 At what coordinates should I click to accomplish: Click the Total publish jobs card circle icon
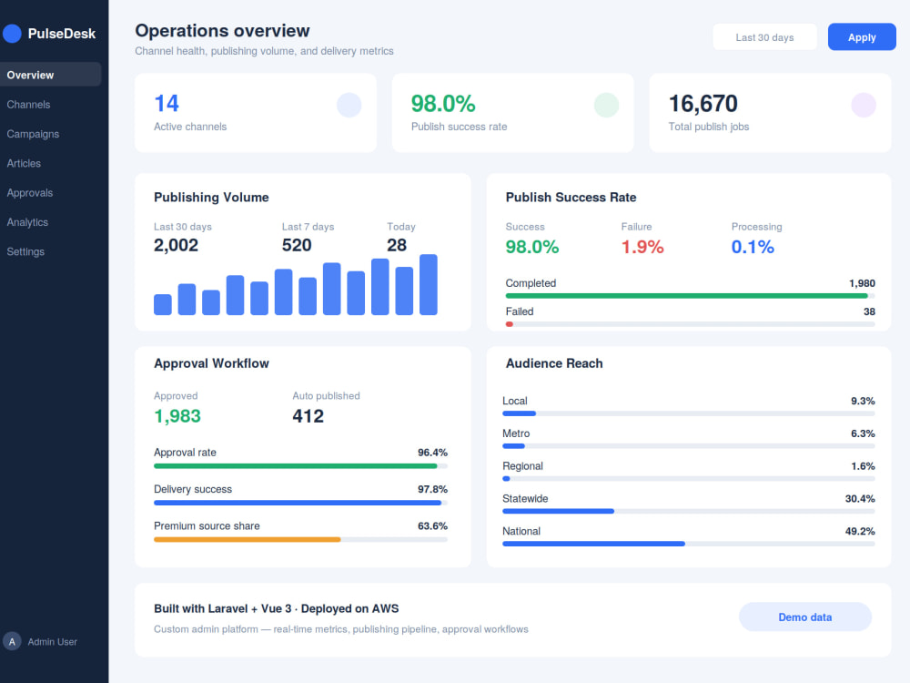pyautogui.click(x=864, y=105)
